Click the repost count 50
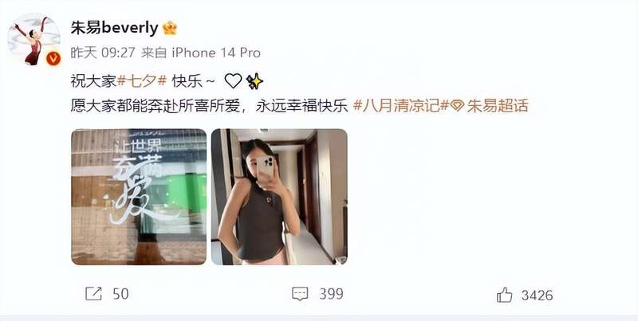This screenshot has height=321, width=638. pyautogui.click(x=120, y=294)
